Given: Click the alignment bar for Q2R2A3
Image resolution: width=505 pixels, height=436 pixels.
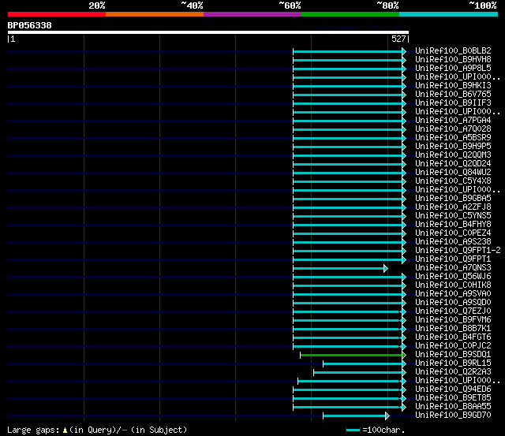Looking at the screenshot, I should tap(360, 373).
